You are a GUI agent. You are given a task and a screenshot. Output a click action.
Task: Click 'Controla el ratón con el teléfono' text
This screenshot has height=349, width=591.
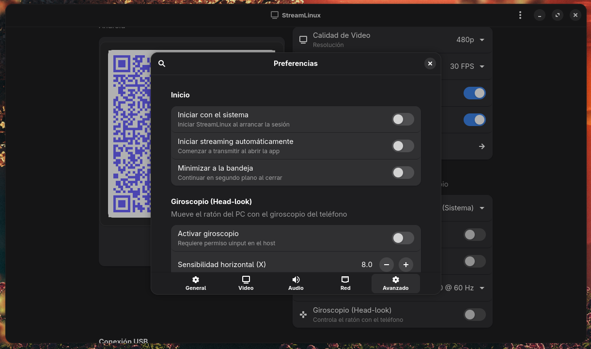[x=358, y=320]
